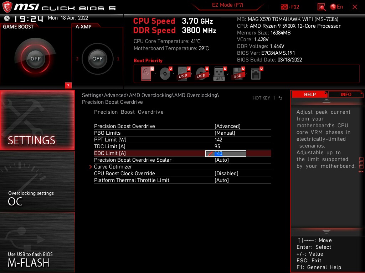Click the red side-panel collapse arrows
Viewport: 365px width, 273px height.
point(361,172)
